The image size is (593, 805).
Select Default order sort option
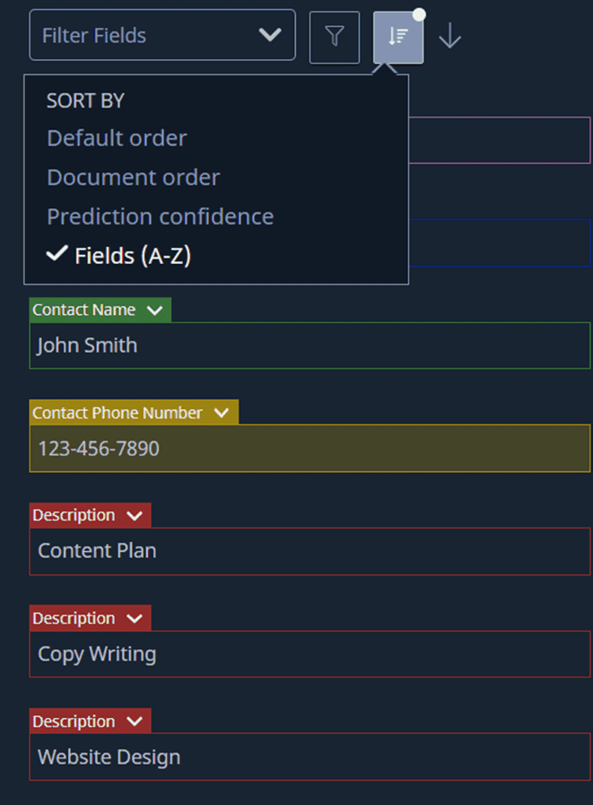117,138
